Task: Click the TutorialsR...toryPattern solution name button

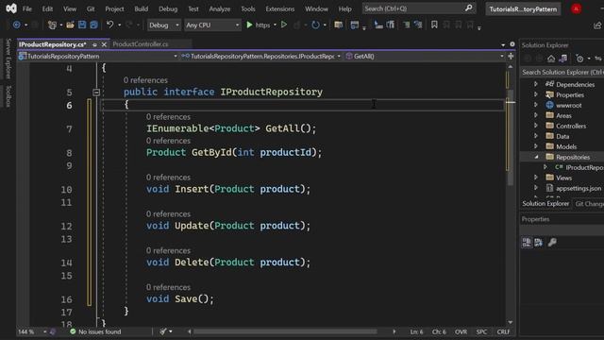Action: click(x=523, y=8)
